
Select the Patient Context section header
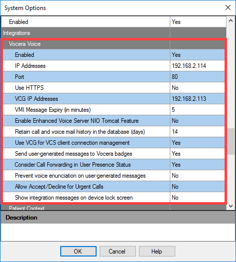coord(27,208)
